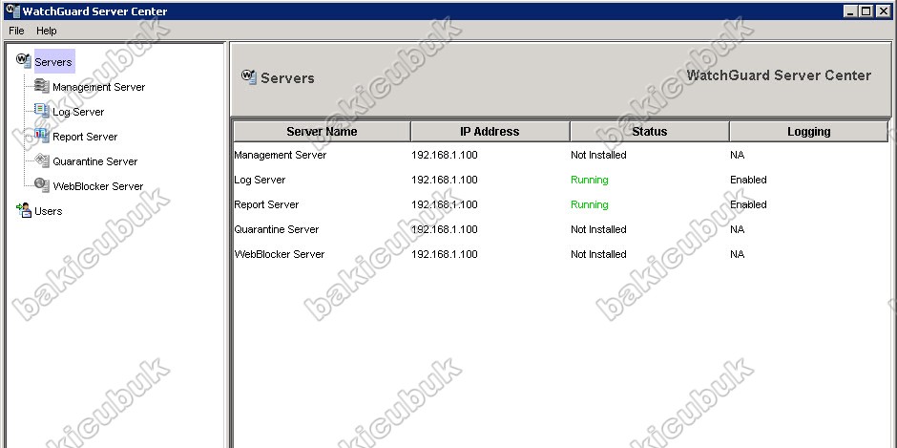This screenshot has height=448, width=897.
Task: Click Report Server row name cell
Action: (266, 204)
